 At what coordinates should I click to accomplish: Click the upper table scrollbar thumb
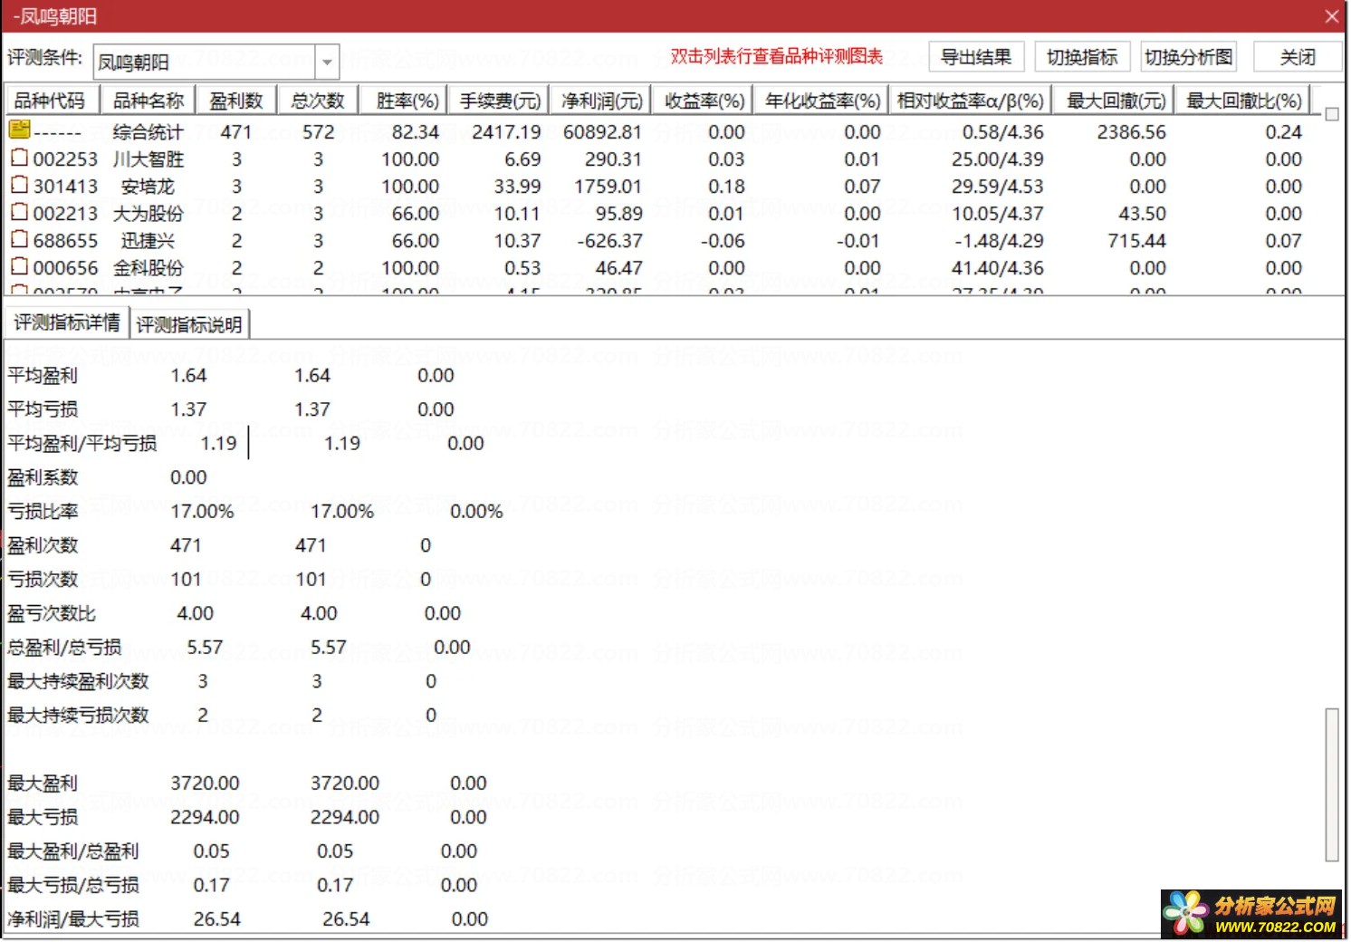[x=1332, y=114]
